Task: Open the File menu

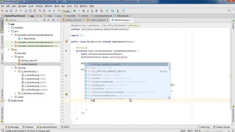Action: [3, 6]
